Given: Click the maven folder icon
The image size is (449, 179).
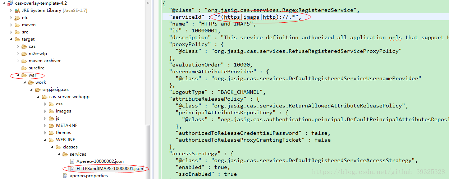Looking at the screenshot, I should (x=18, y=25).
